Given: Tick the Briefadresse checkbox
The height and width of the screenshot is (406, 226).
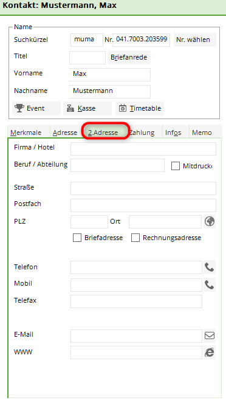Looking at the screenshot, I should [77, 238].
